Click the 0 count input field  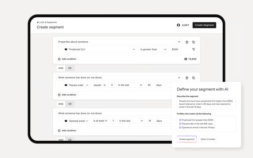(x=112, y=85)
